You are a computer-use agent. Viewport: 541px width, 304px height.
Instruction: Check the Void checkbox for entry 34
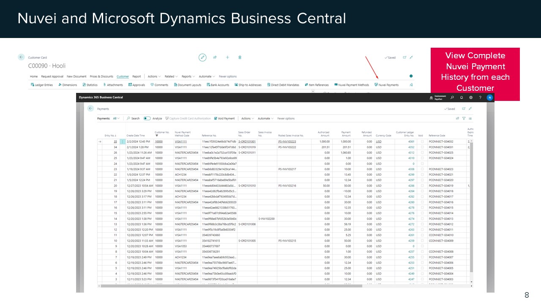tap(421, 147)
